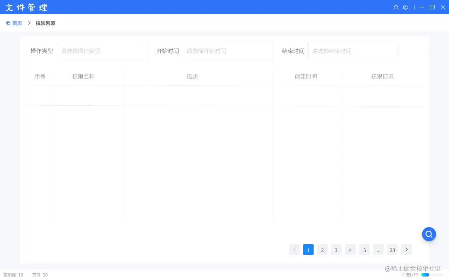The width and height of the screenshot is (449, 280).
Task: Click the 案例库 10 status entry
Action: [x=13, y=275]
